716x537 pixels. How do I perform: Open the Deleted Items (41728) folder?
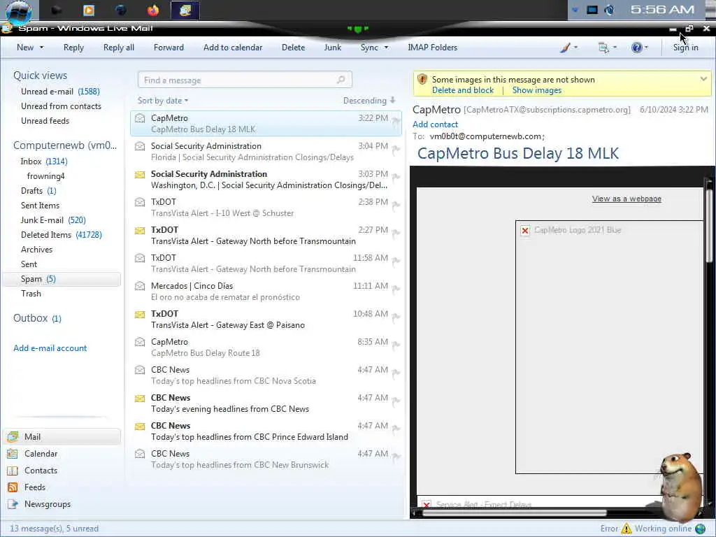point(62,235)
